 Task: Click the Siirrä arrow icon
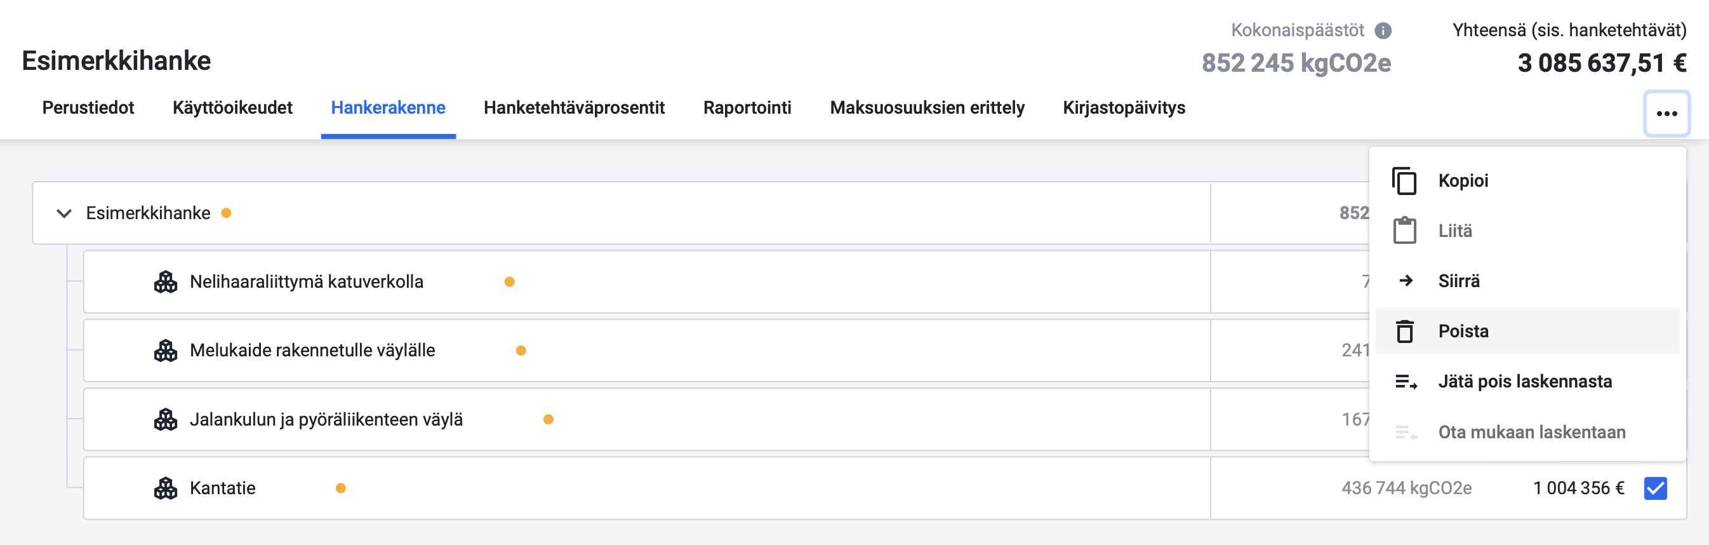tap(1405, 281)
